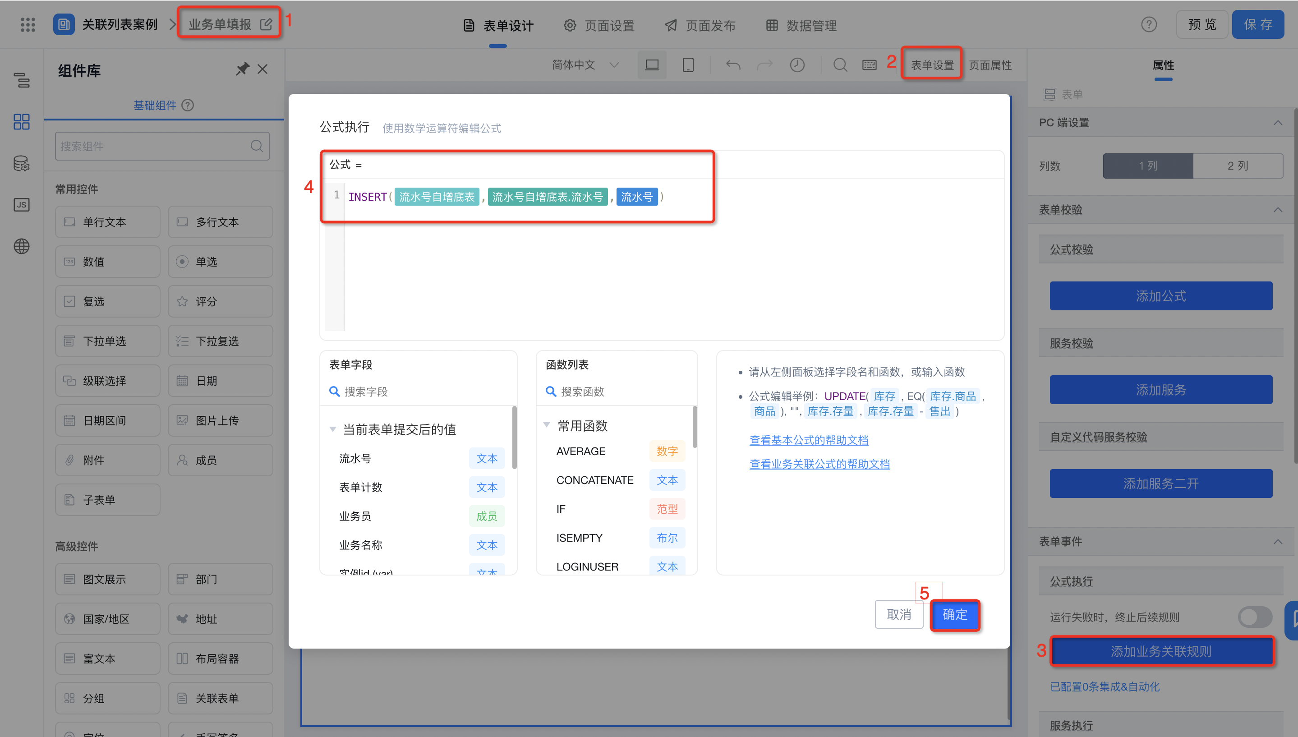Switch to the 数据管理 tab
This screenshot has width=1298, height=737.
(801, 25)
